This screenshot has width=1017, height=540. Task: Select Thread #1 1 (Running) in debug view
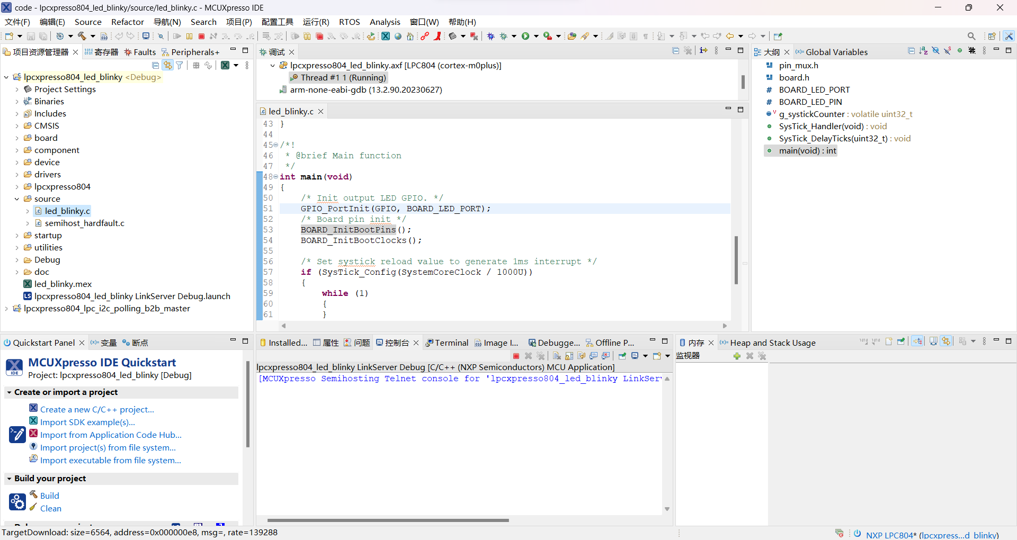[x=338, y=78]
